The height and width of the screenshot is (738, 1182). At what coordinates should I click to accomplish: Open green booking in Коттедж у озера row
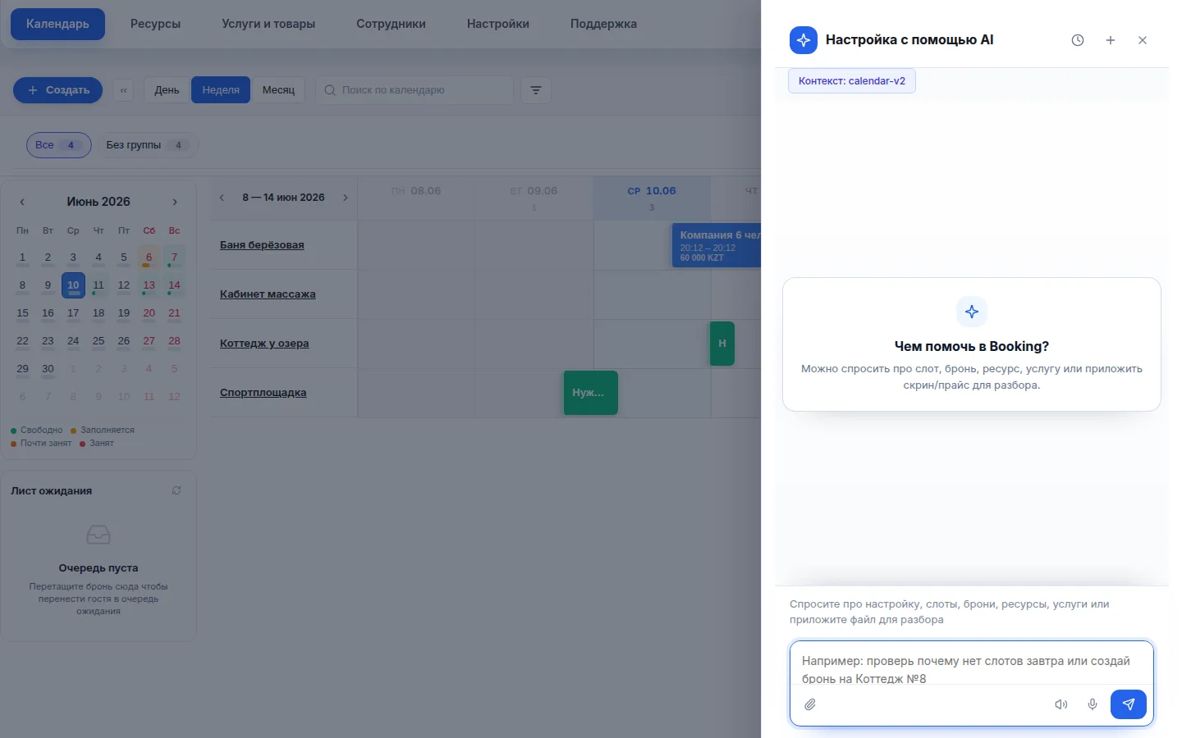pyautogui.click(x=722, y=344)
